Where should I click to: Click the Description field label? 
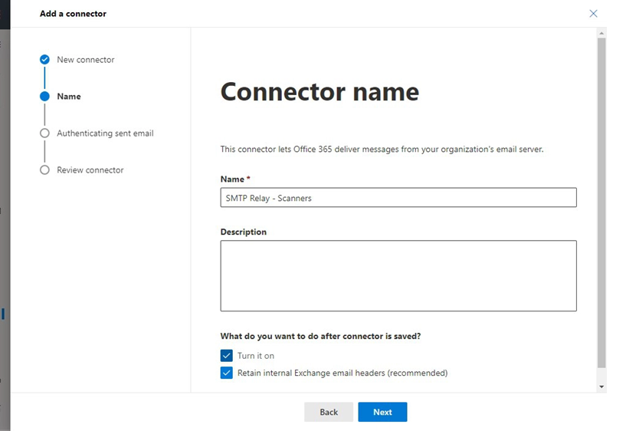tap(243, 232)
